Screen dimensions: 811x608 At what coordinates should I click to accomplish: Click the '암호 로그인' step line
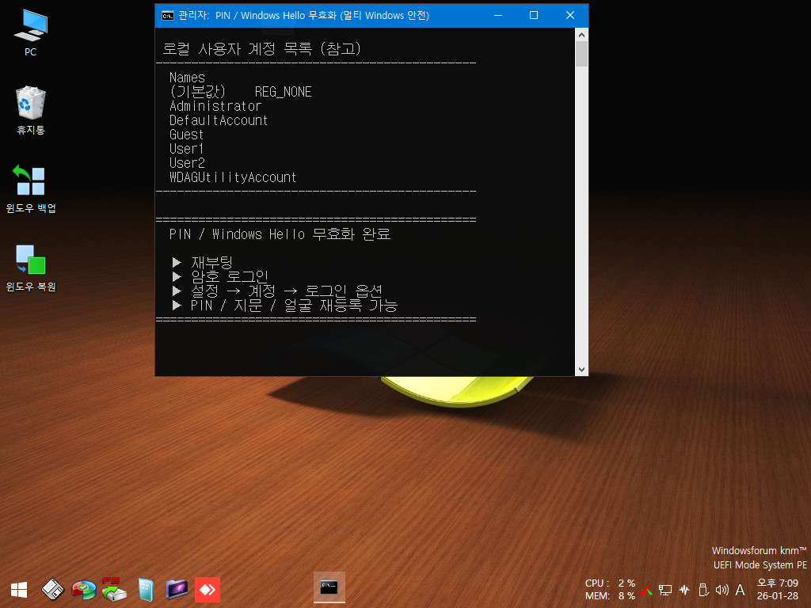pos(220,276)
